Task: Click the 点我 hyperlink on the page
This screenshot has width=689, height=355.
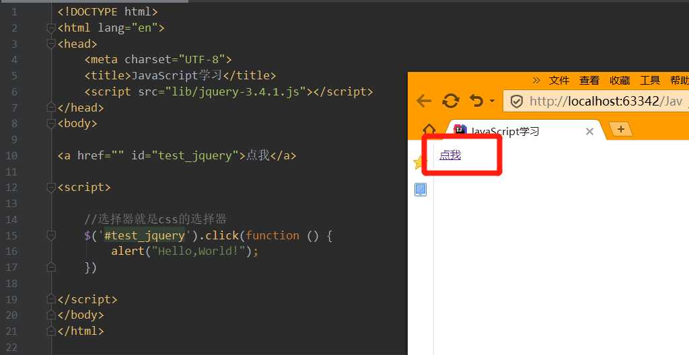Action: (x=450, y=155)
